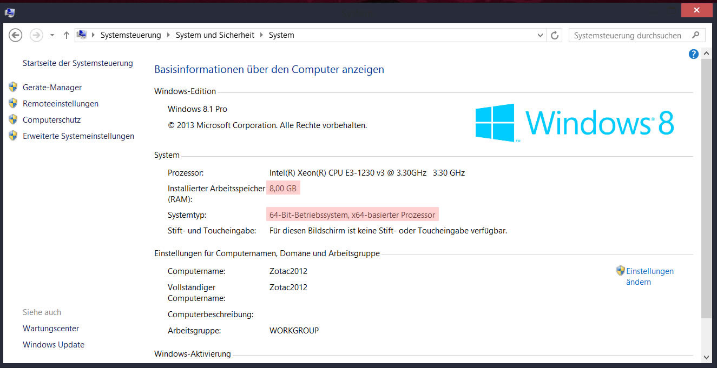Image resolution: width=717 pixels, height=368 pixels.
Task: Click the search magnifier icon
Action: [696, 35]
